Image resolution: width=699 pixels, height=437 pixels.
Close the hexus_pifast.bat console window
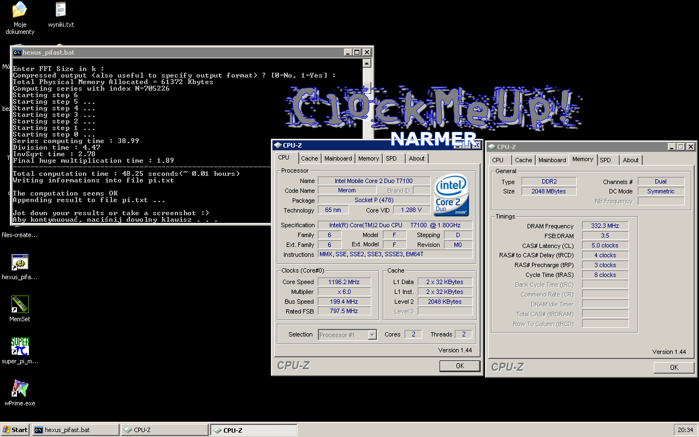tap(367, 52)
